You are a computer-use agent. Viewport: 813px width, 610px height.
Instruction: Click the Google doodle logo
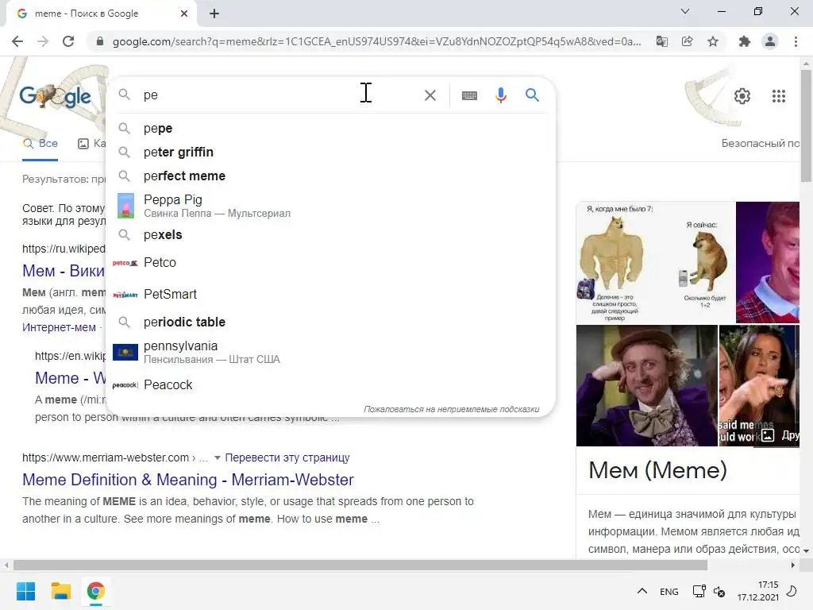click(55, 96)
